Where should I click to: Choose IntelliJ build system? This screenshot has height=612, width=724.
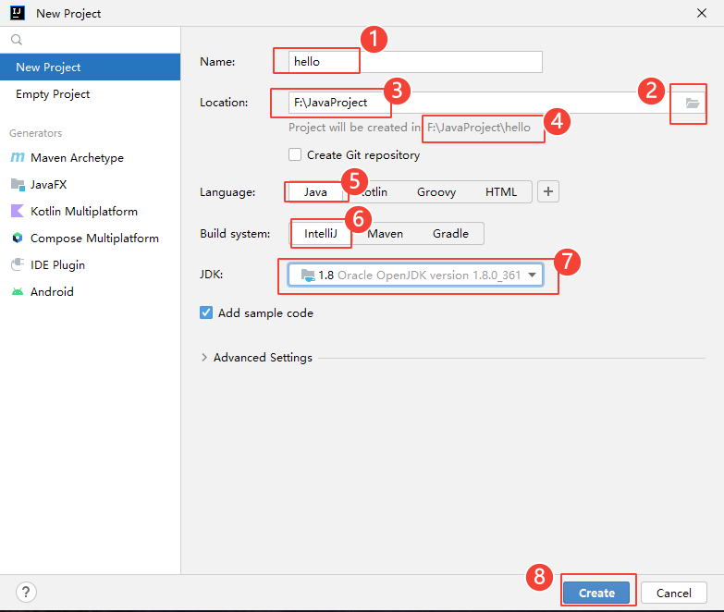(321, 234)
